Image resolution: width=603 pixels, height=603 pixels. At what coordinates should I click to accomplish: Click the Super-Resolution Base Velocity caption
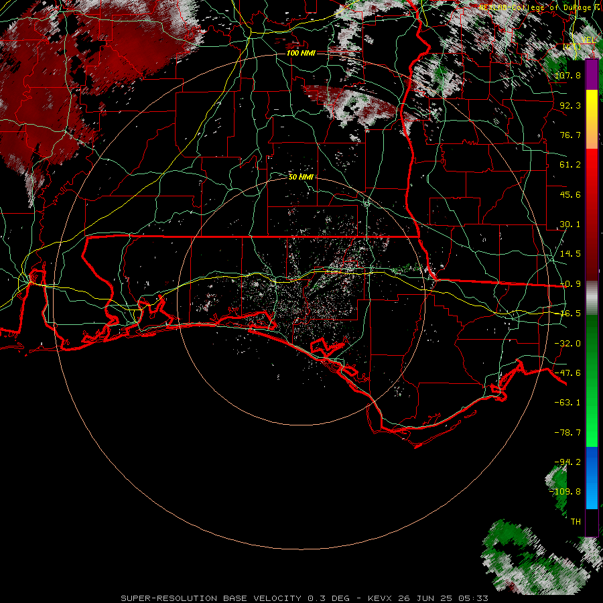pos(305,598)
